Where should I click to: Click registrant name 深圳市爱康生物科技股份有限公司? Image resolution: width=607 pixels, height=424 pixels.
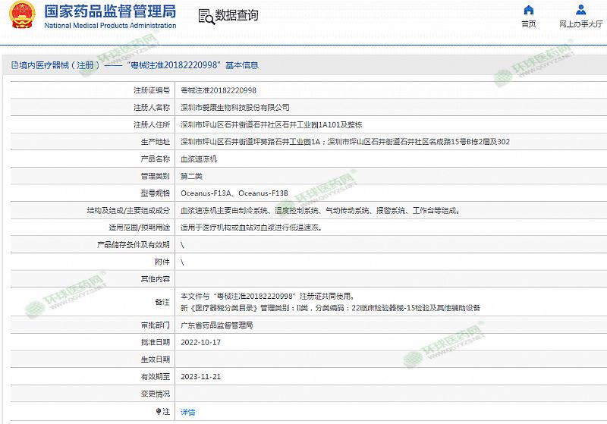tap(234, 107)
